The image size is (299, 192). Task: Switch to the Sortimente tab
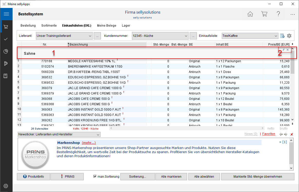pyautogui.click(x=49, y=26)
